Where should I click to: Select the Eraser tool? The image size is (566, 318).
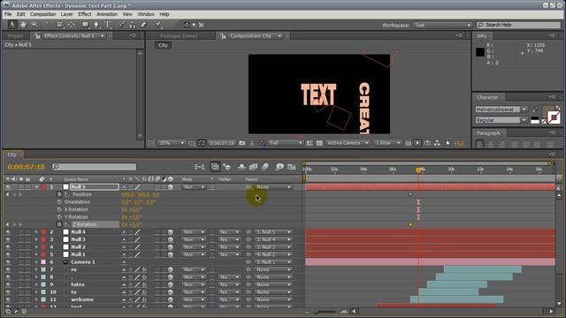click(x=143, y=25)
